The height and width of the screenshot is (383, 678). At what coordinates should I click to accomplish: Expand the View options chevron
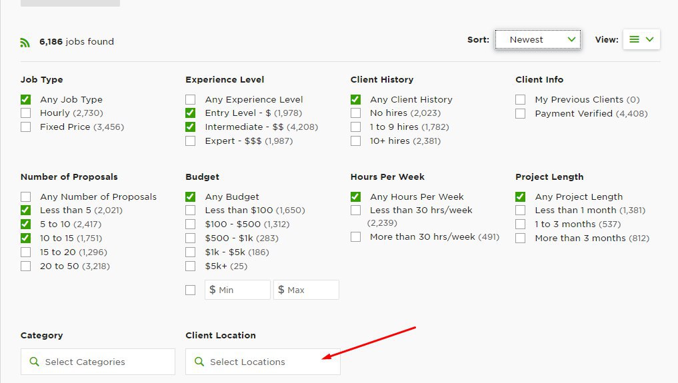pyautogui.click(x=649, y=39)
